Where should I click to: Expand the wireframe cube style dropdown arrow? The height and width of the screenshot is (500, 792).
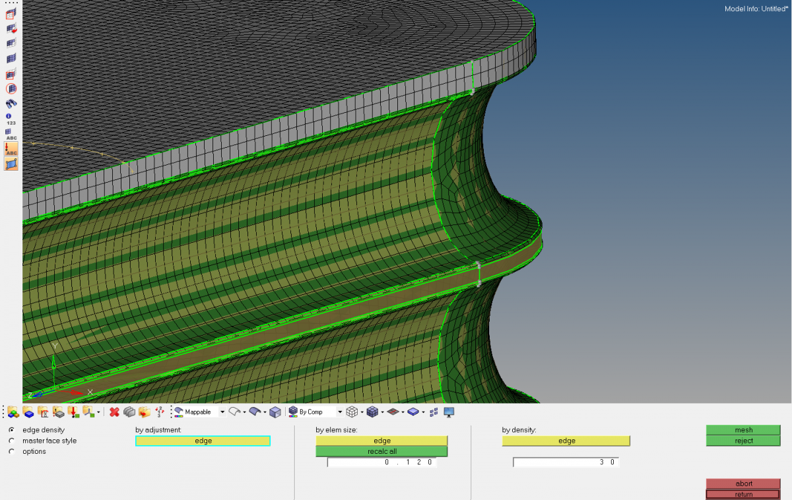[362, 412]
